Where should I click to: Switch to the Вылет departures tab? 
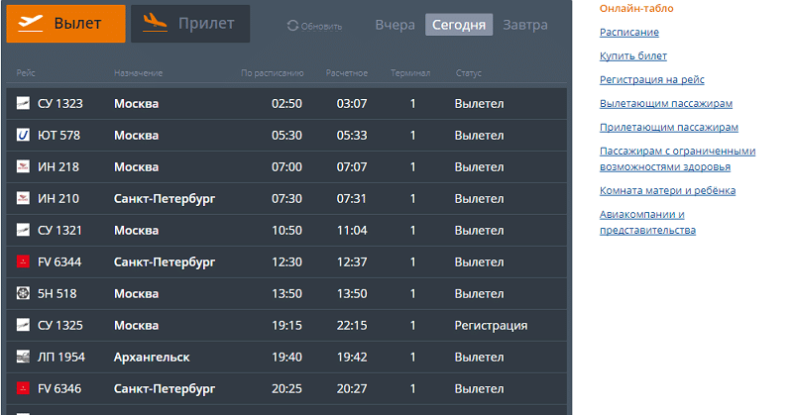coord(65,23)
